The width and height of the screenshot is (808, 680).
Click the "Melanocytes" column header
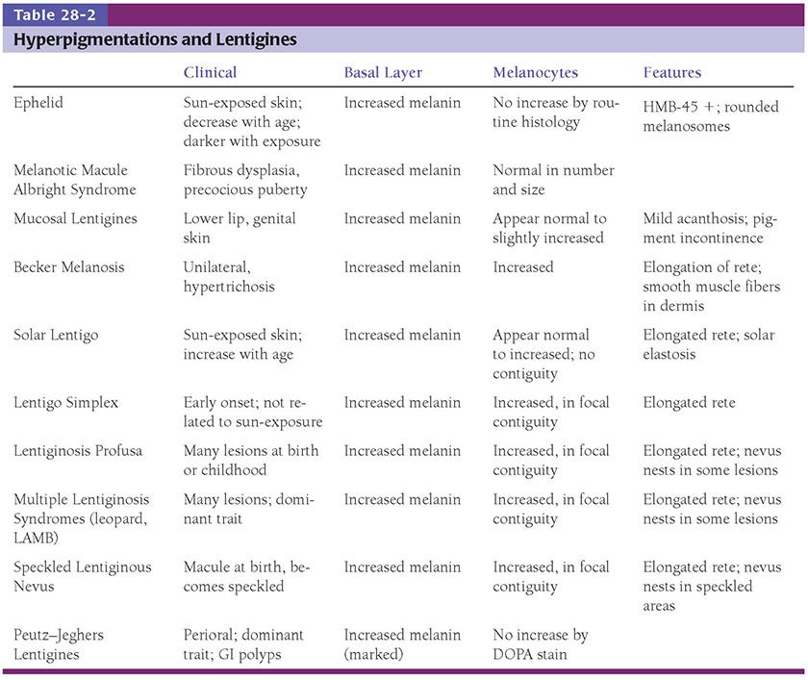click(534, 72)
